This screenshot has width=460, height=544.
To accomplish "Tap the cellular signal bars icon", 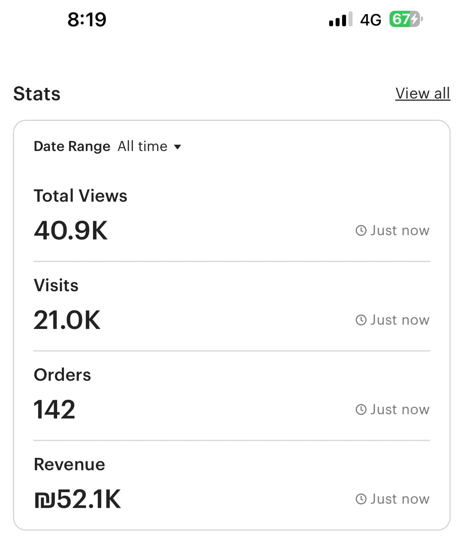I will point(340,20).
